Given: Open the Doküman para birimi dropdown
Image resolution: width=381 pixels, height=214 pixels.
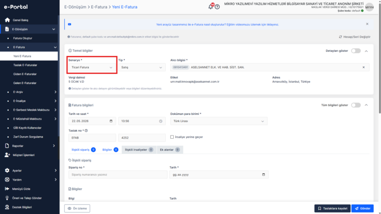Looking at the screenshot, I should tap(219, 121).
